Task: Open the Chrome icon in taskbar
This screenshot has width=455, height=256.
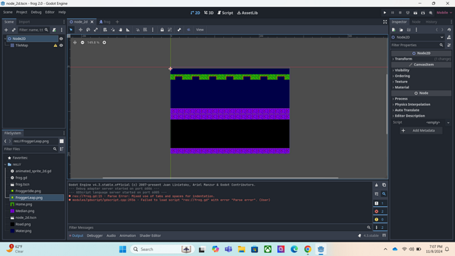Action: coord(308,249)
